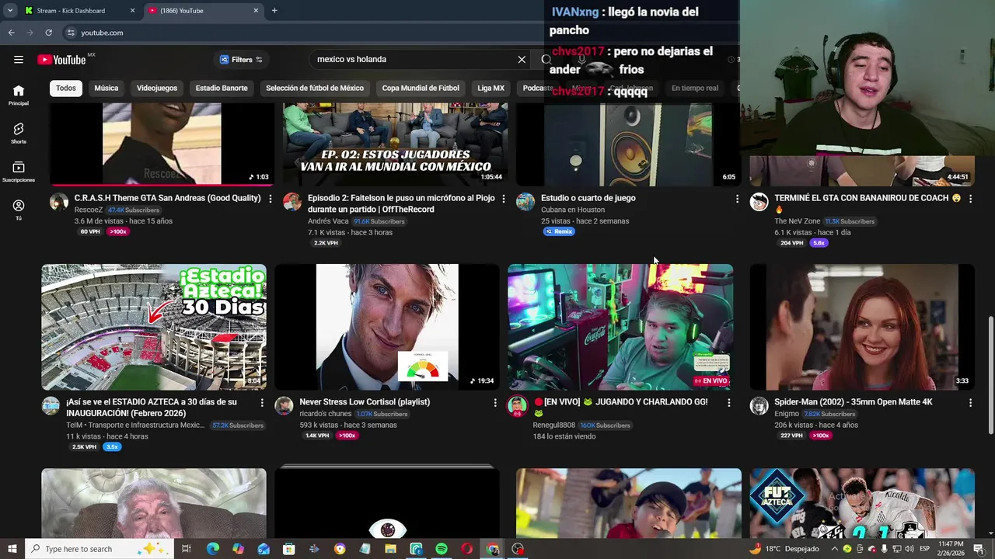Click the page vertical scrollbar
Viewport: 995px width, 559px height.
[x=990, y=374]
